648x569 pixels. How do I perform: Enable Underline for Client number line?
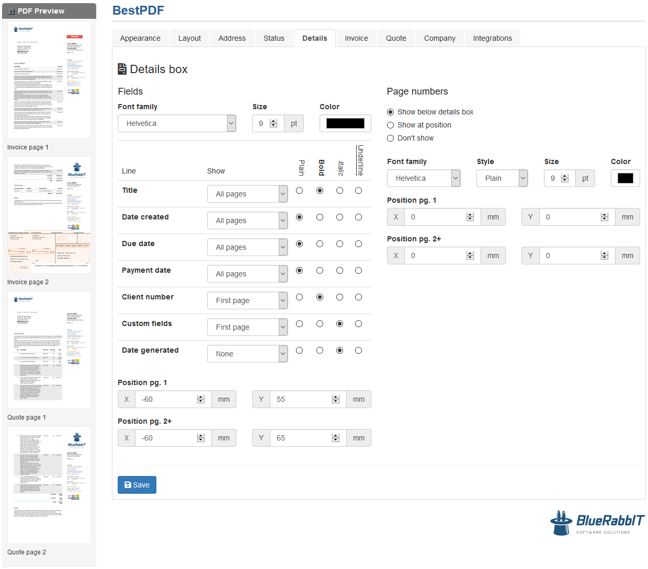358,297
